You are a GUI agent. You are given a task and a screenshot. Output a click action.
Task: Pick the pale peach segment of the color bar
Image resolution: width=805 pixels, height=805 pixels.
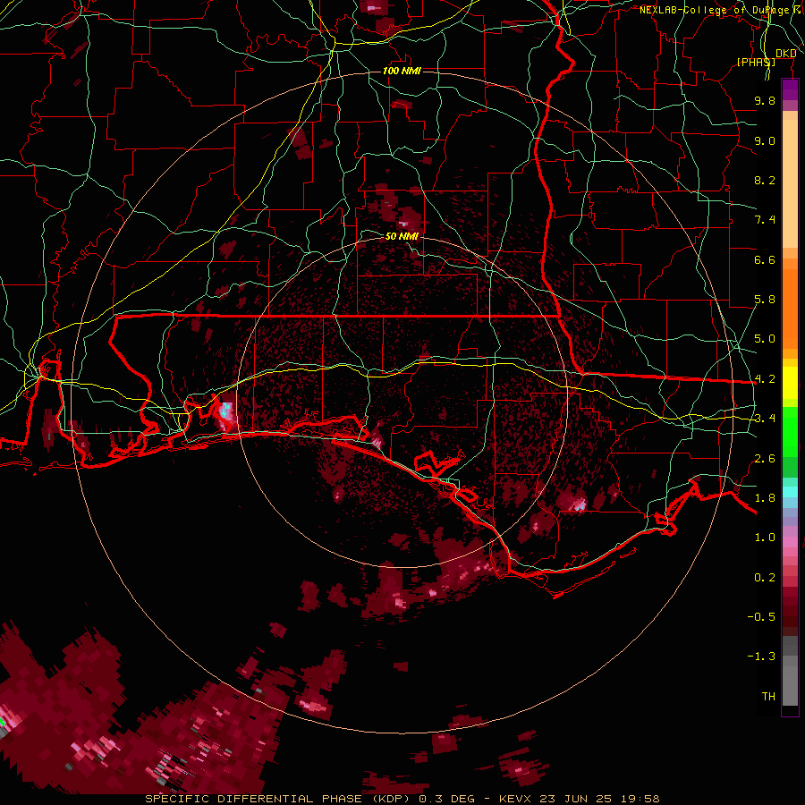pos(790,183)
